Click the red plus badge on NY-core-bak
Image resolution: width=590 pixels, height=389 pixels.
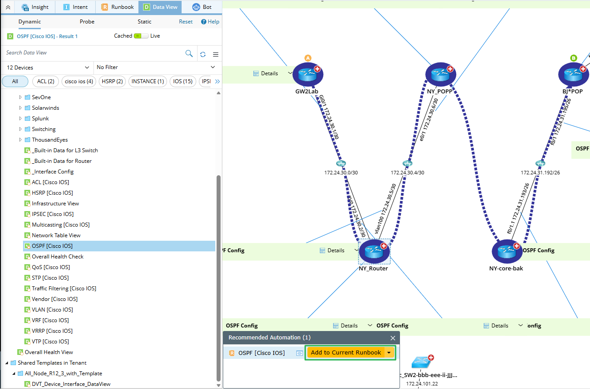point(516,246)
